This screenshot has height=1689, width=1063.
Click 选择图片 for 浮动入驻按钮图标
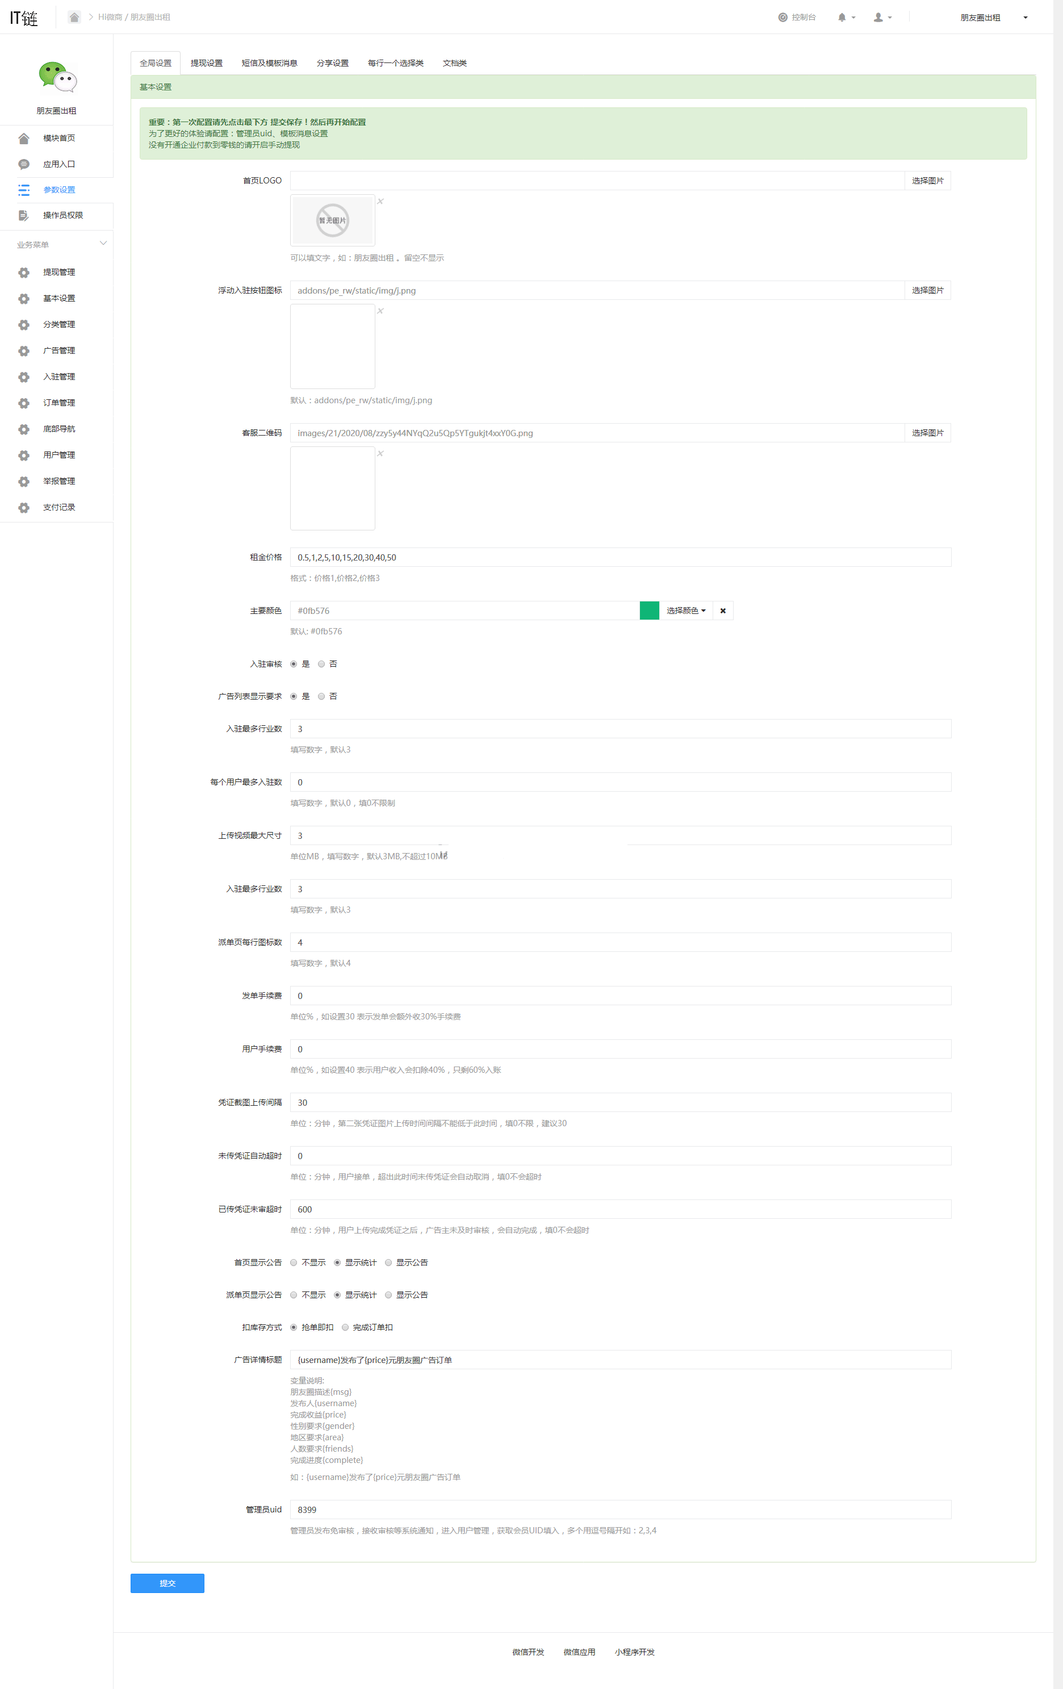point(928,290)
